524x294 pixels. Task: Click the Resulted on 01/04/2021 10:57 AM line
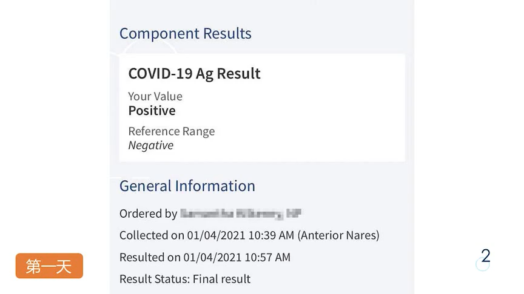click(x=204, y=257)
